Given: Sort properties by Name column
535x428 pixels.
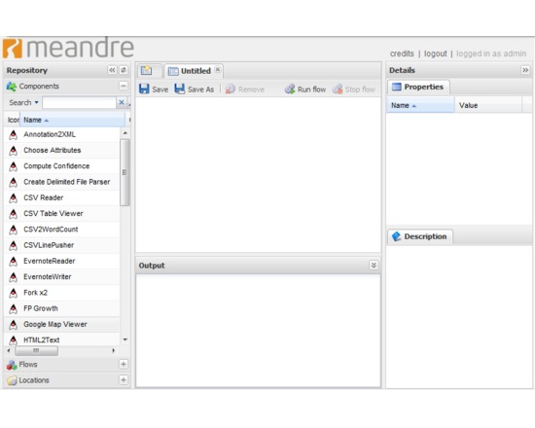Looking at the screenshot, I should [x=420, y=105].
